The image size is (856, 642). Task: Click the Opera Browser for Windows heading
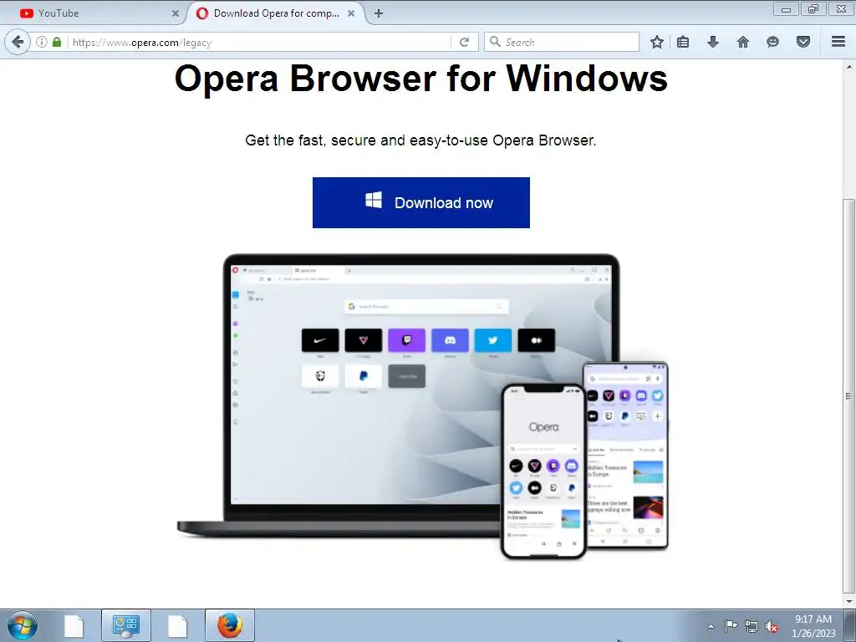421,78
